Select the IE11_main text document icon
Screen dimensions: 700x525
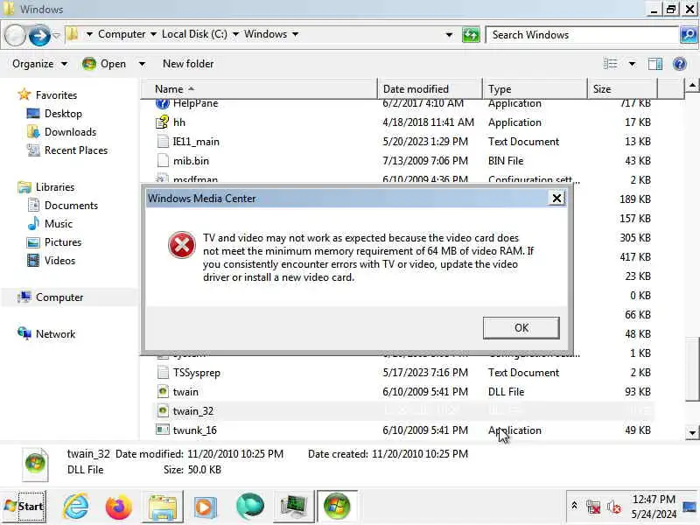coord(163,141)
